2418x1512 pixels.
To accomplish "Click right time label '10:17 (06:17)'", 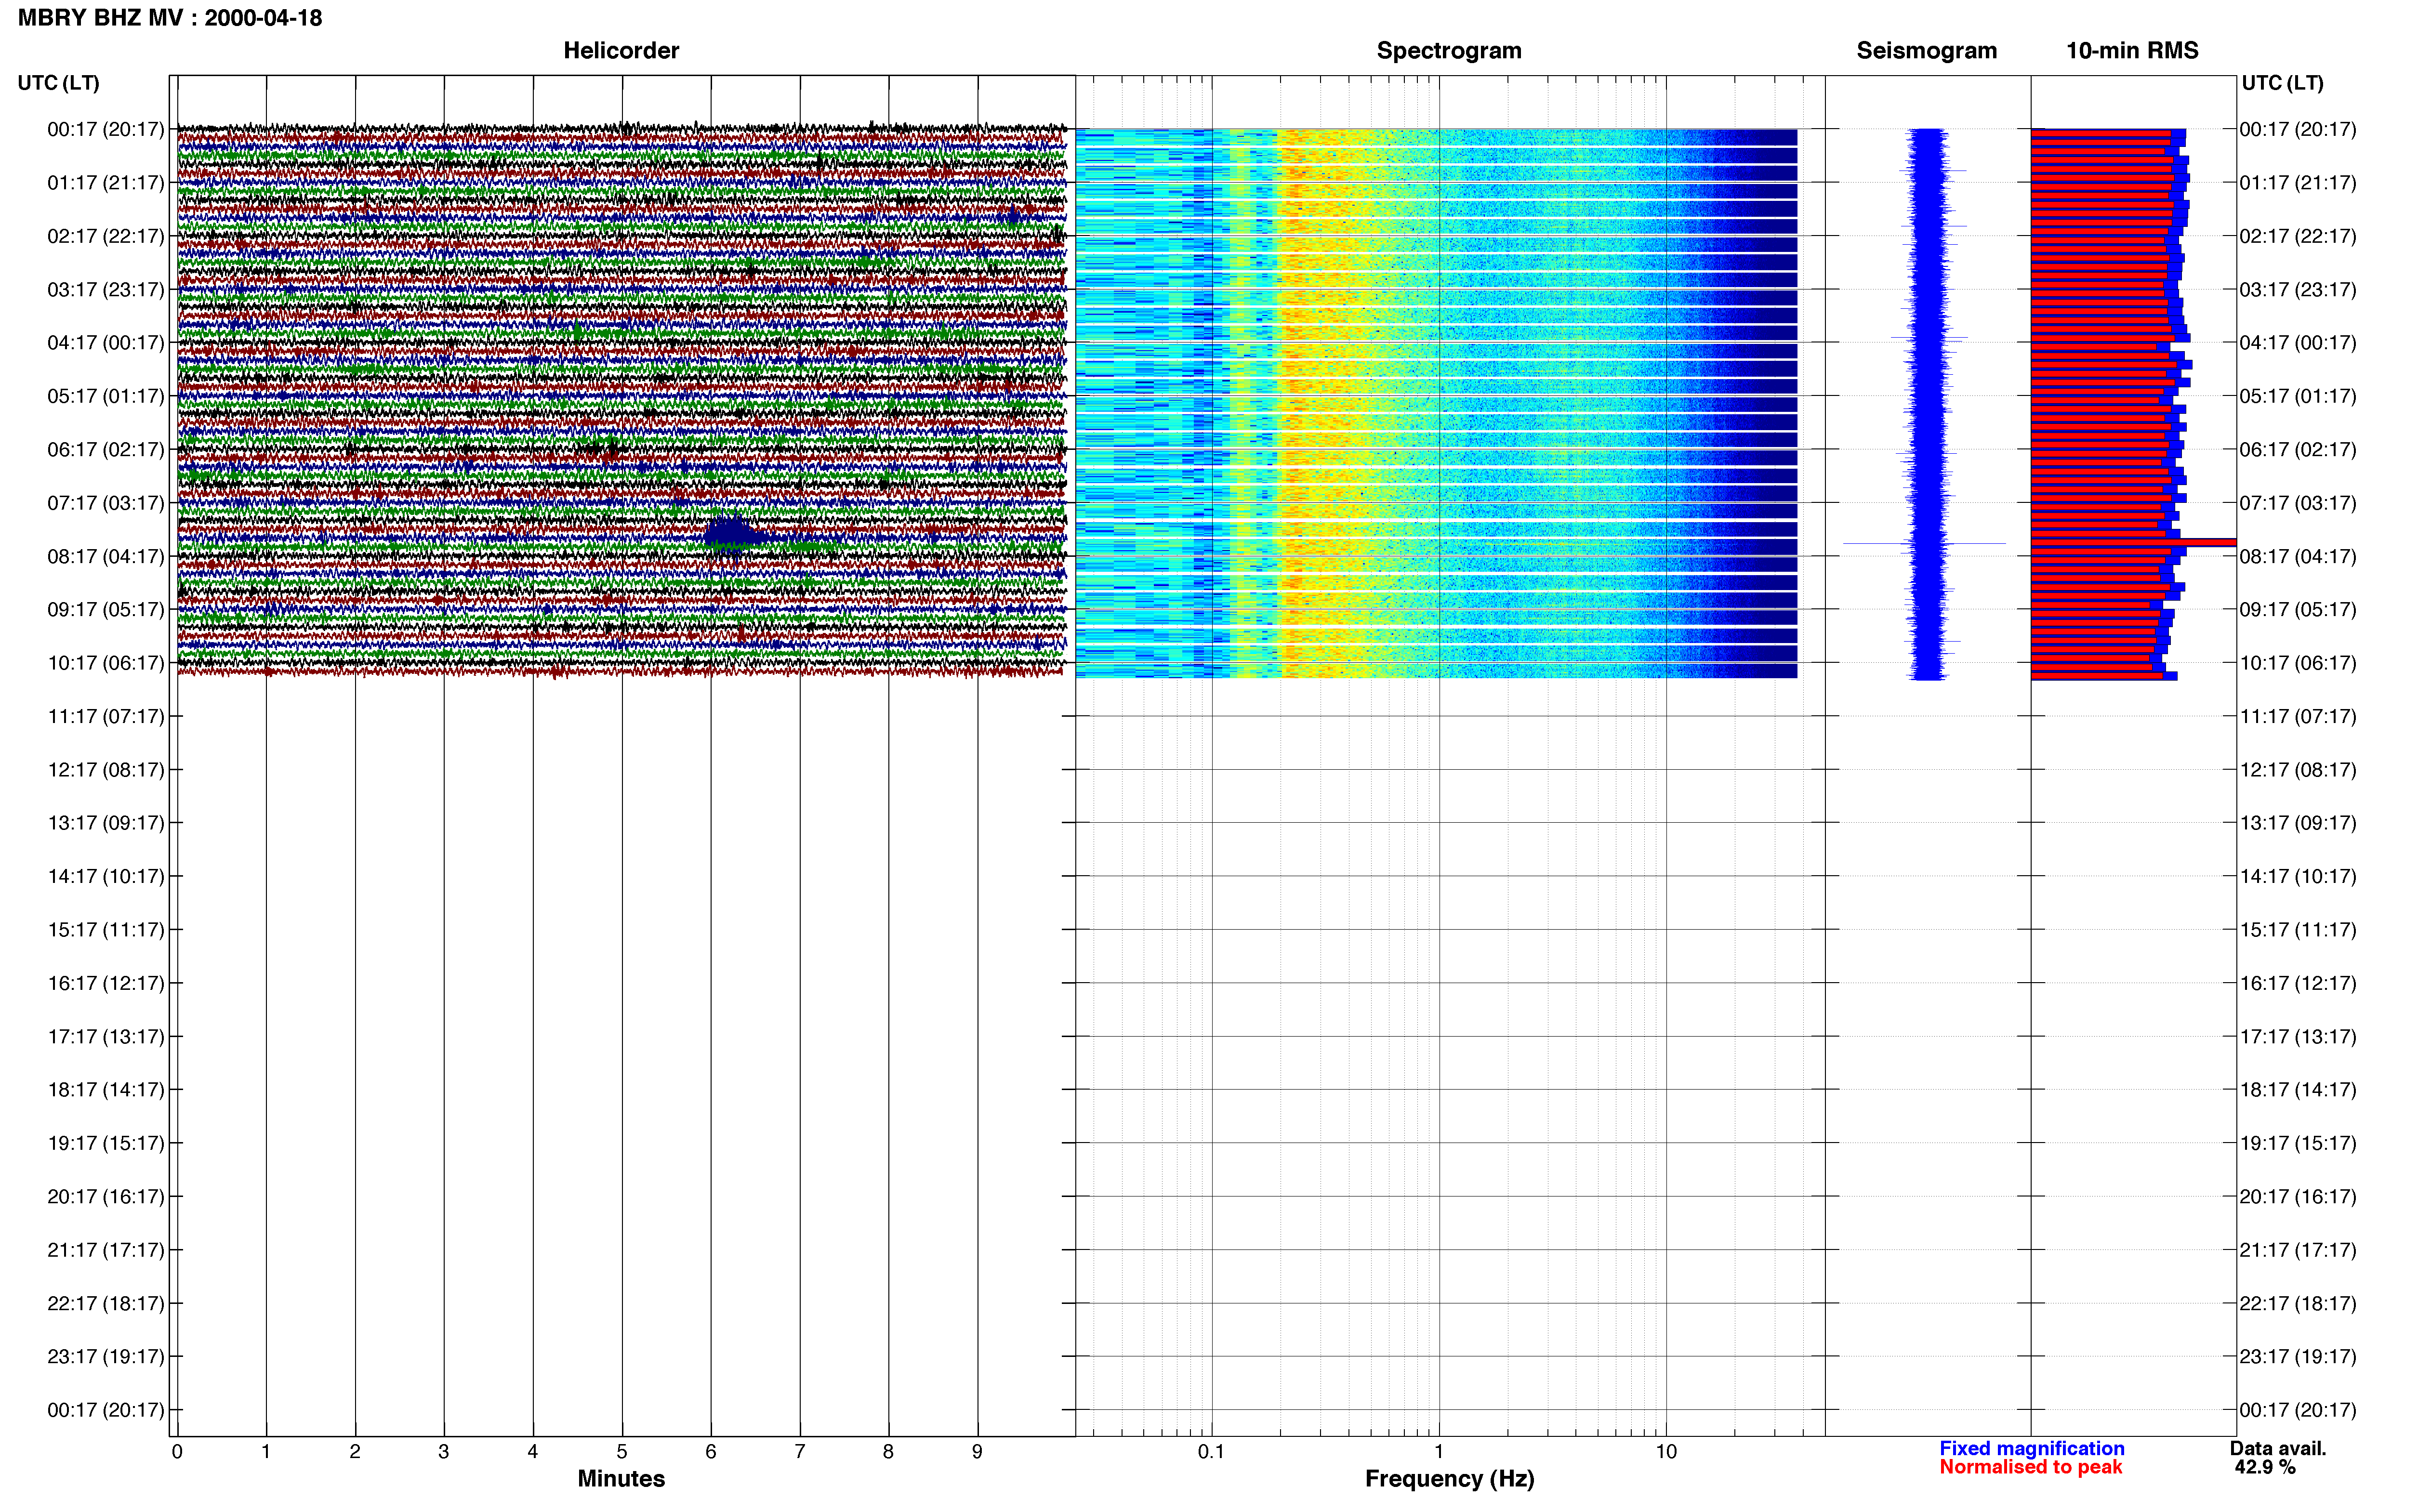I will pos(2298,663).
